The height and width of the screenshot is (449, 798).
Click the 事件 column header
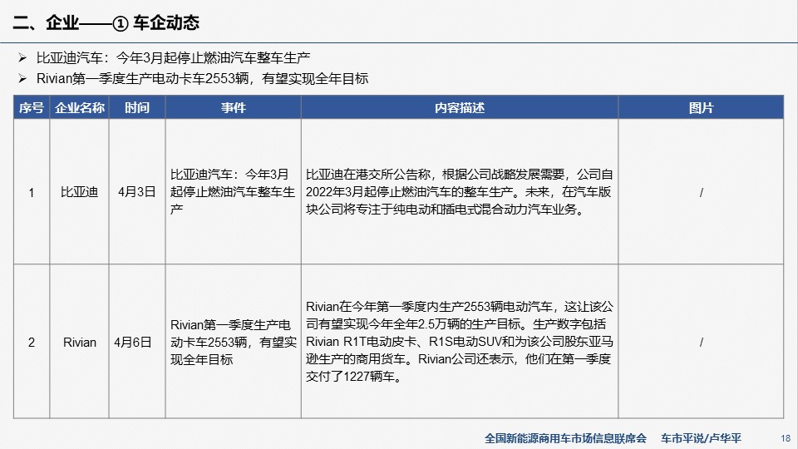pyautogui.click(x=233, y=107)
